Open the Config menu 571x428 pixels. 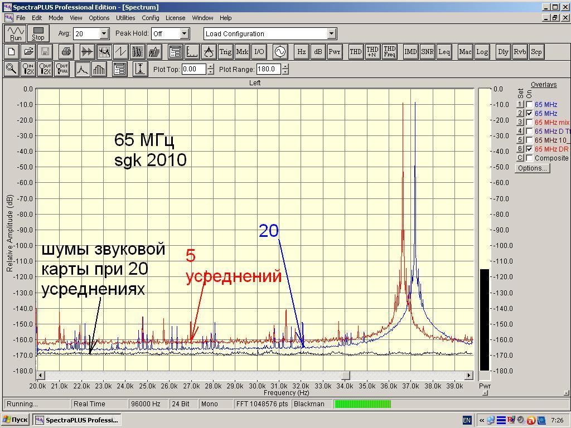tap(150, 18)
